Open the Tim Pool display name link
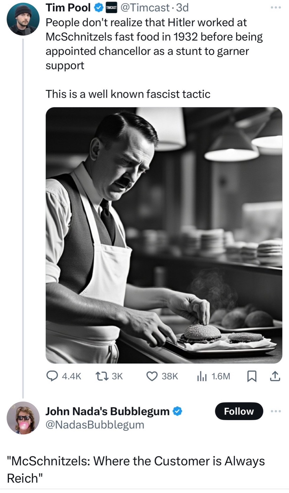The height and width of the screenshot is (493, 289). (x=68, y=8)
